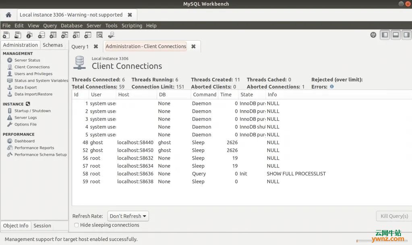The image size is (412, 245).
Task: Open the Refresh Rate dropdown
Action: point(128,216)
